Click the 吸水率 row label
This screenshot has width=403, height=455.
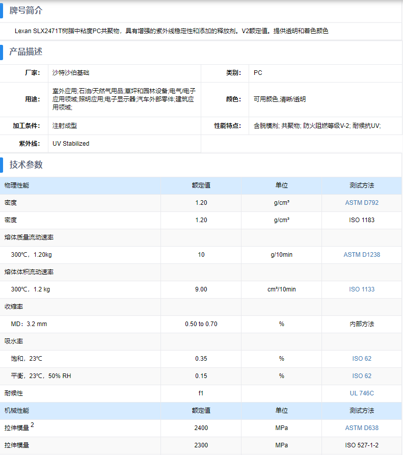tap(14, 341)
